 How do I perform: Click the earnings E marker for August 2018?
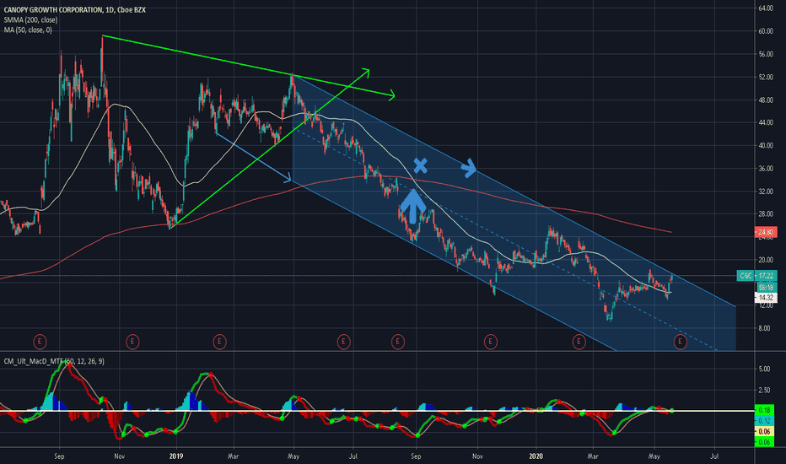40,343
